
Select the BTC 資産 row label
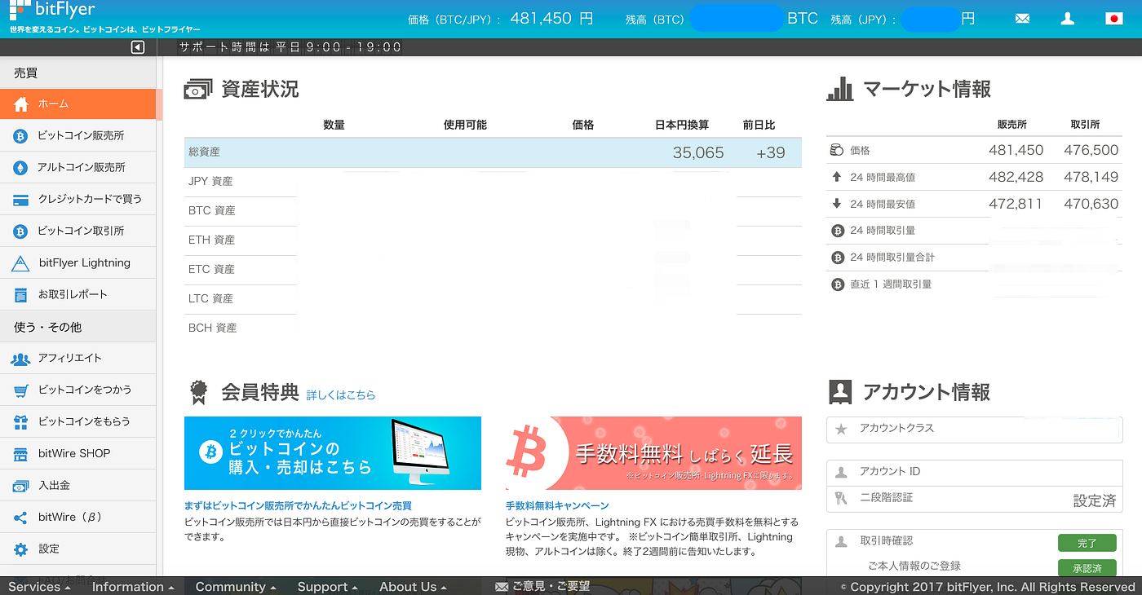coord(211,210)
